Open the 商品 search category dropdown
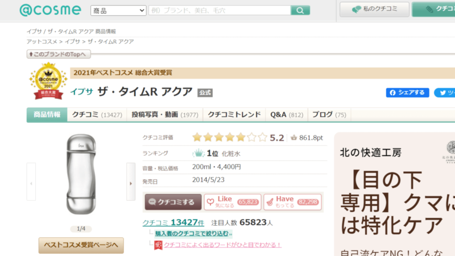This screenshot has width=455, height=256. tap(118, 11)
